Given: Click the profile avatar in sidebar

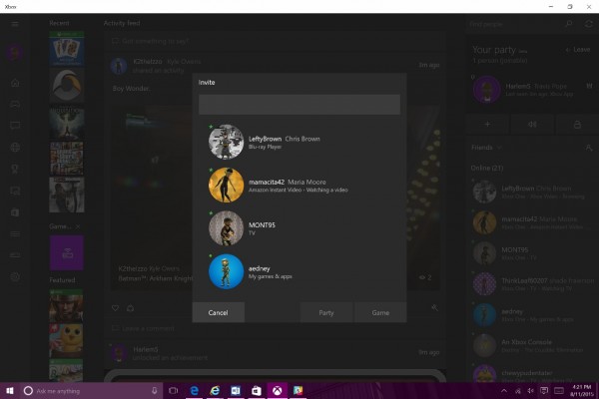Looking at the screenshot, I should [x=15, y=52].
